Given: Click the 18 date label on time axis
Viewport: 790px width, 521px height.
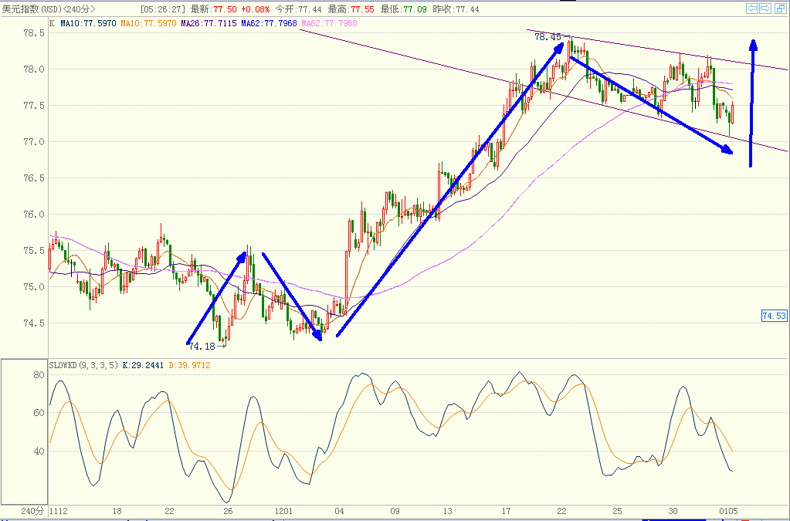Looking at the screenshot, I should [x=117, y=511].
